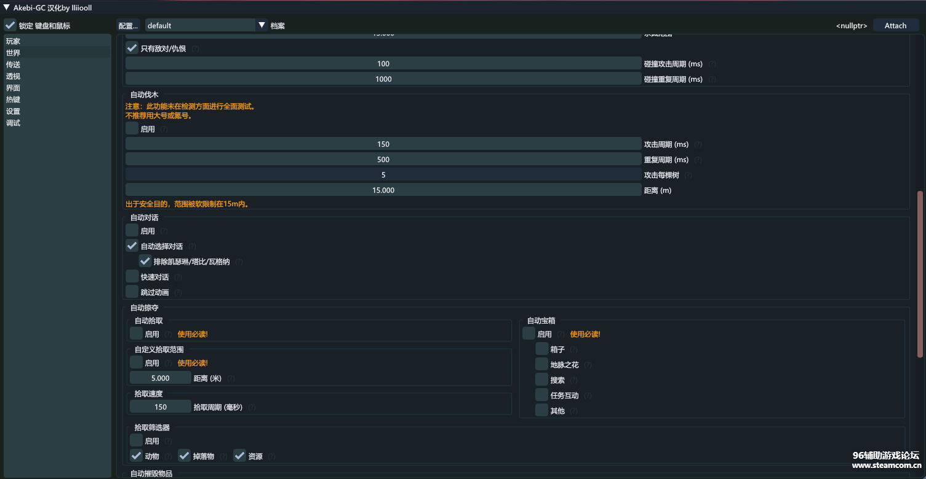
Task: Open the default profile dropdown arrow
Action: point(261,25)
